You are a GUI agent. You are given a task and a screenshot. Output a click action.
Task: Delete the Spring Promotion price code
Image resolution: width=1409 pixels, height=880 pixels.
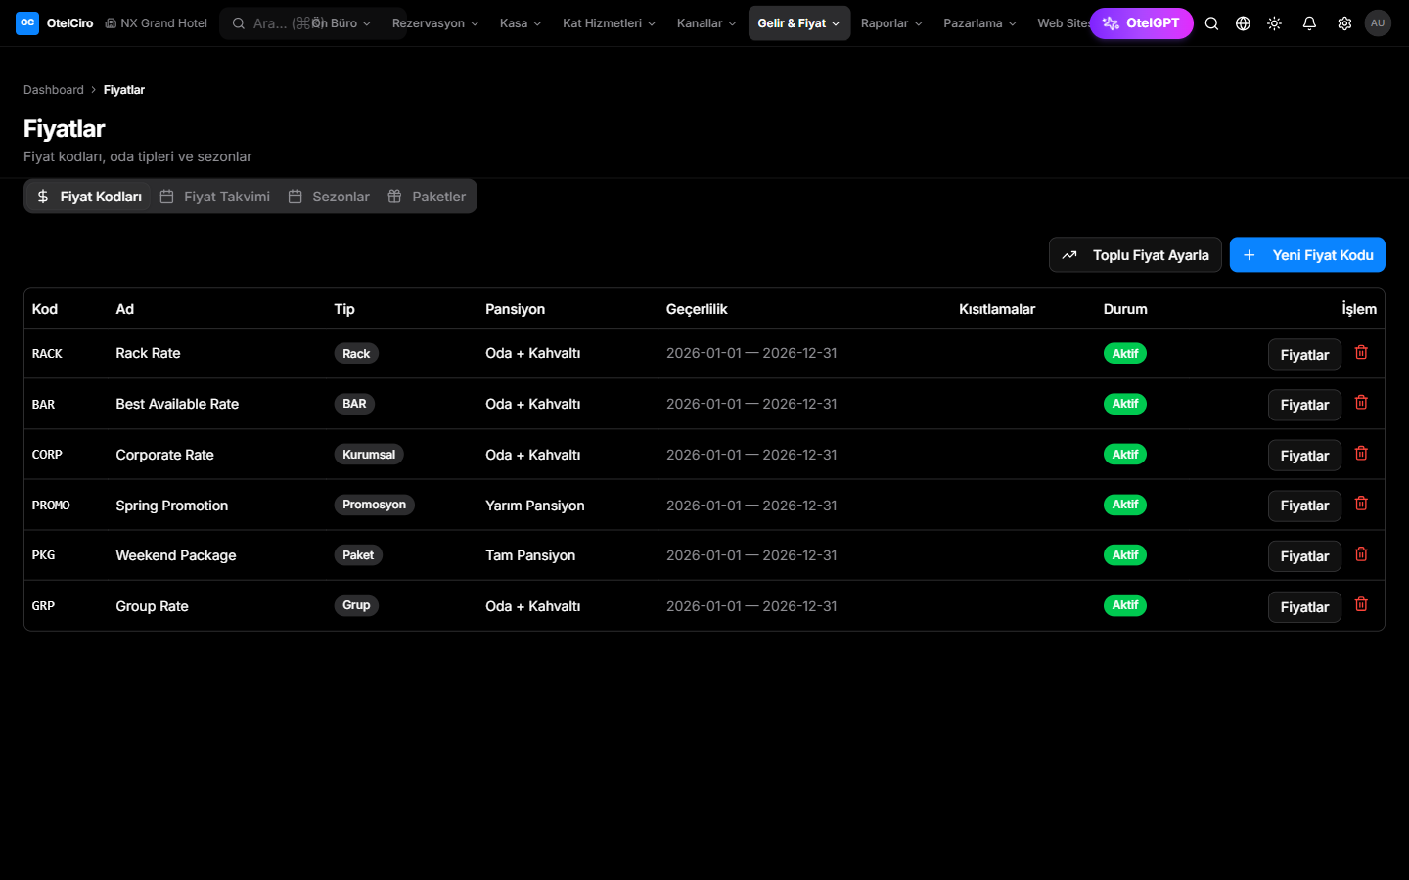point(1361,504)
